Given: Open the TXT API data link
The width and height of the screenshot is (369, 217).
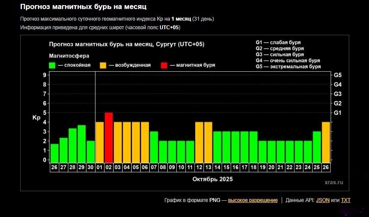Looking at the screenshot, I should [346, 200].
